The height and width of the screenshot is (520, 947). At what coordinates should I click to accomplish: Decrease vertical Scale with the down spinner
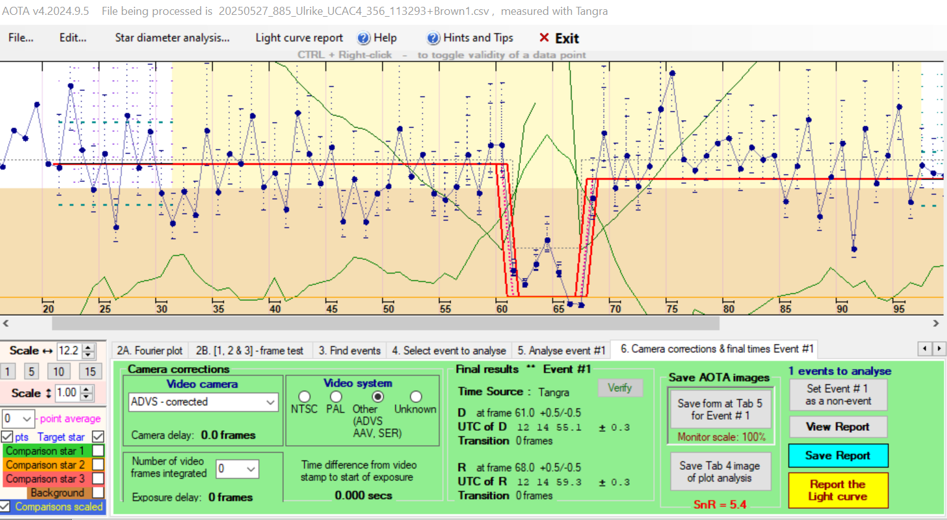point(87,396)
